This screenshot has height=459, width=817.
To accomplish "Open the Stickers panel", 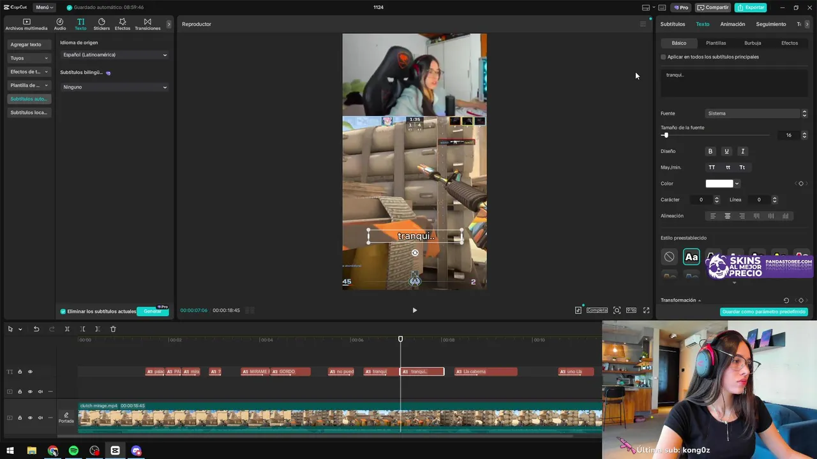I will coord(101,24).
